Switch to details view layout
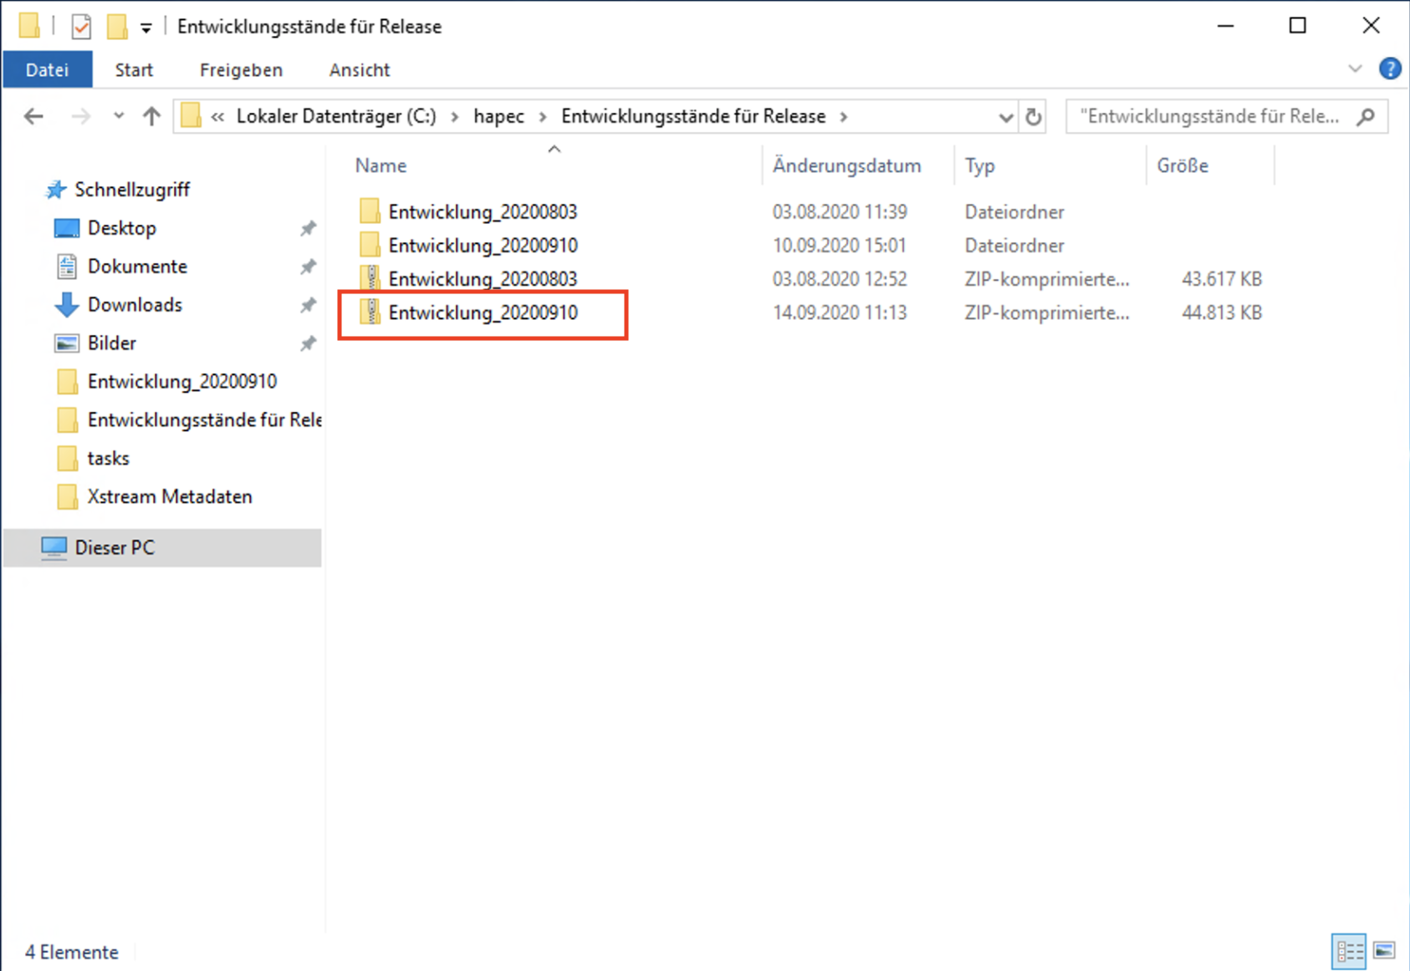The width and height of the screenshot is (1410, 971). [1348, 950]
